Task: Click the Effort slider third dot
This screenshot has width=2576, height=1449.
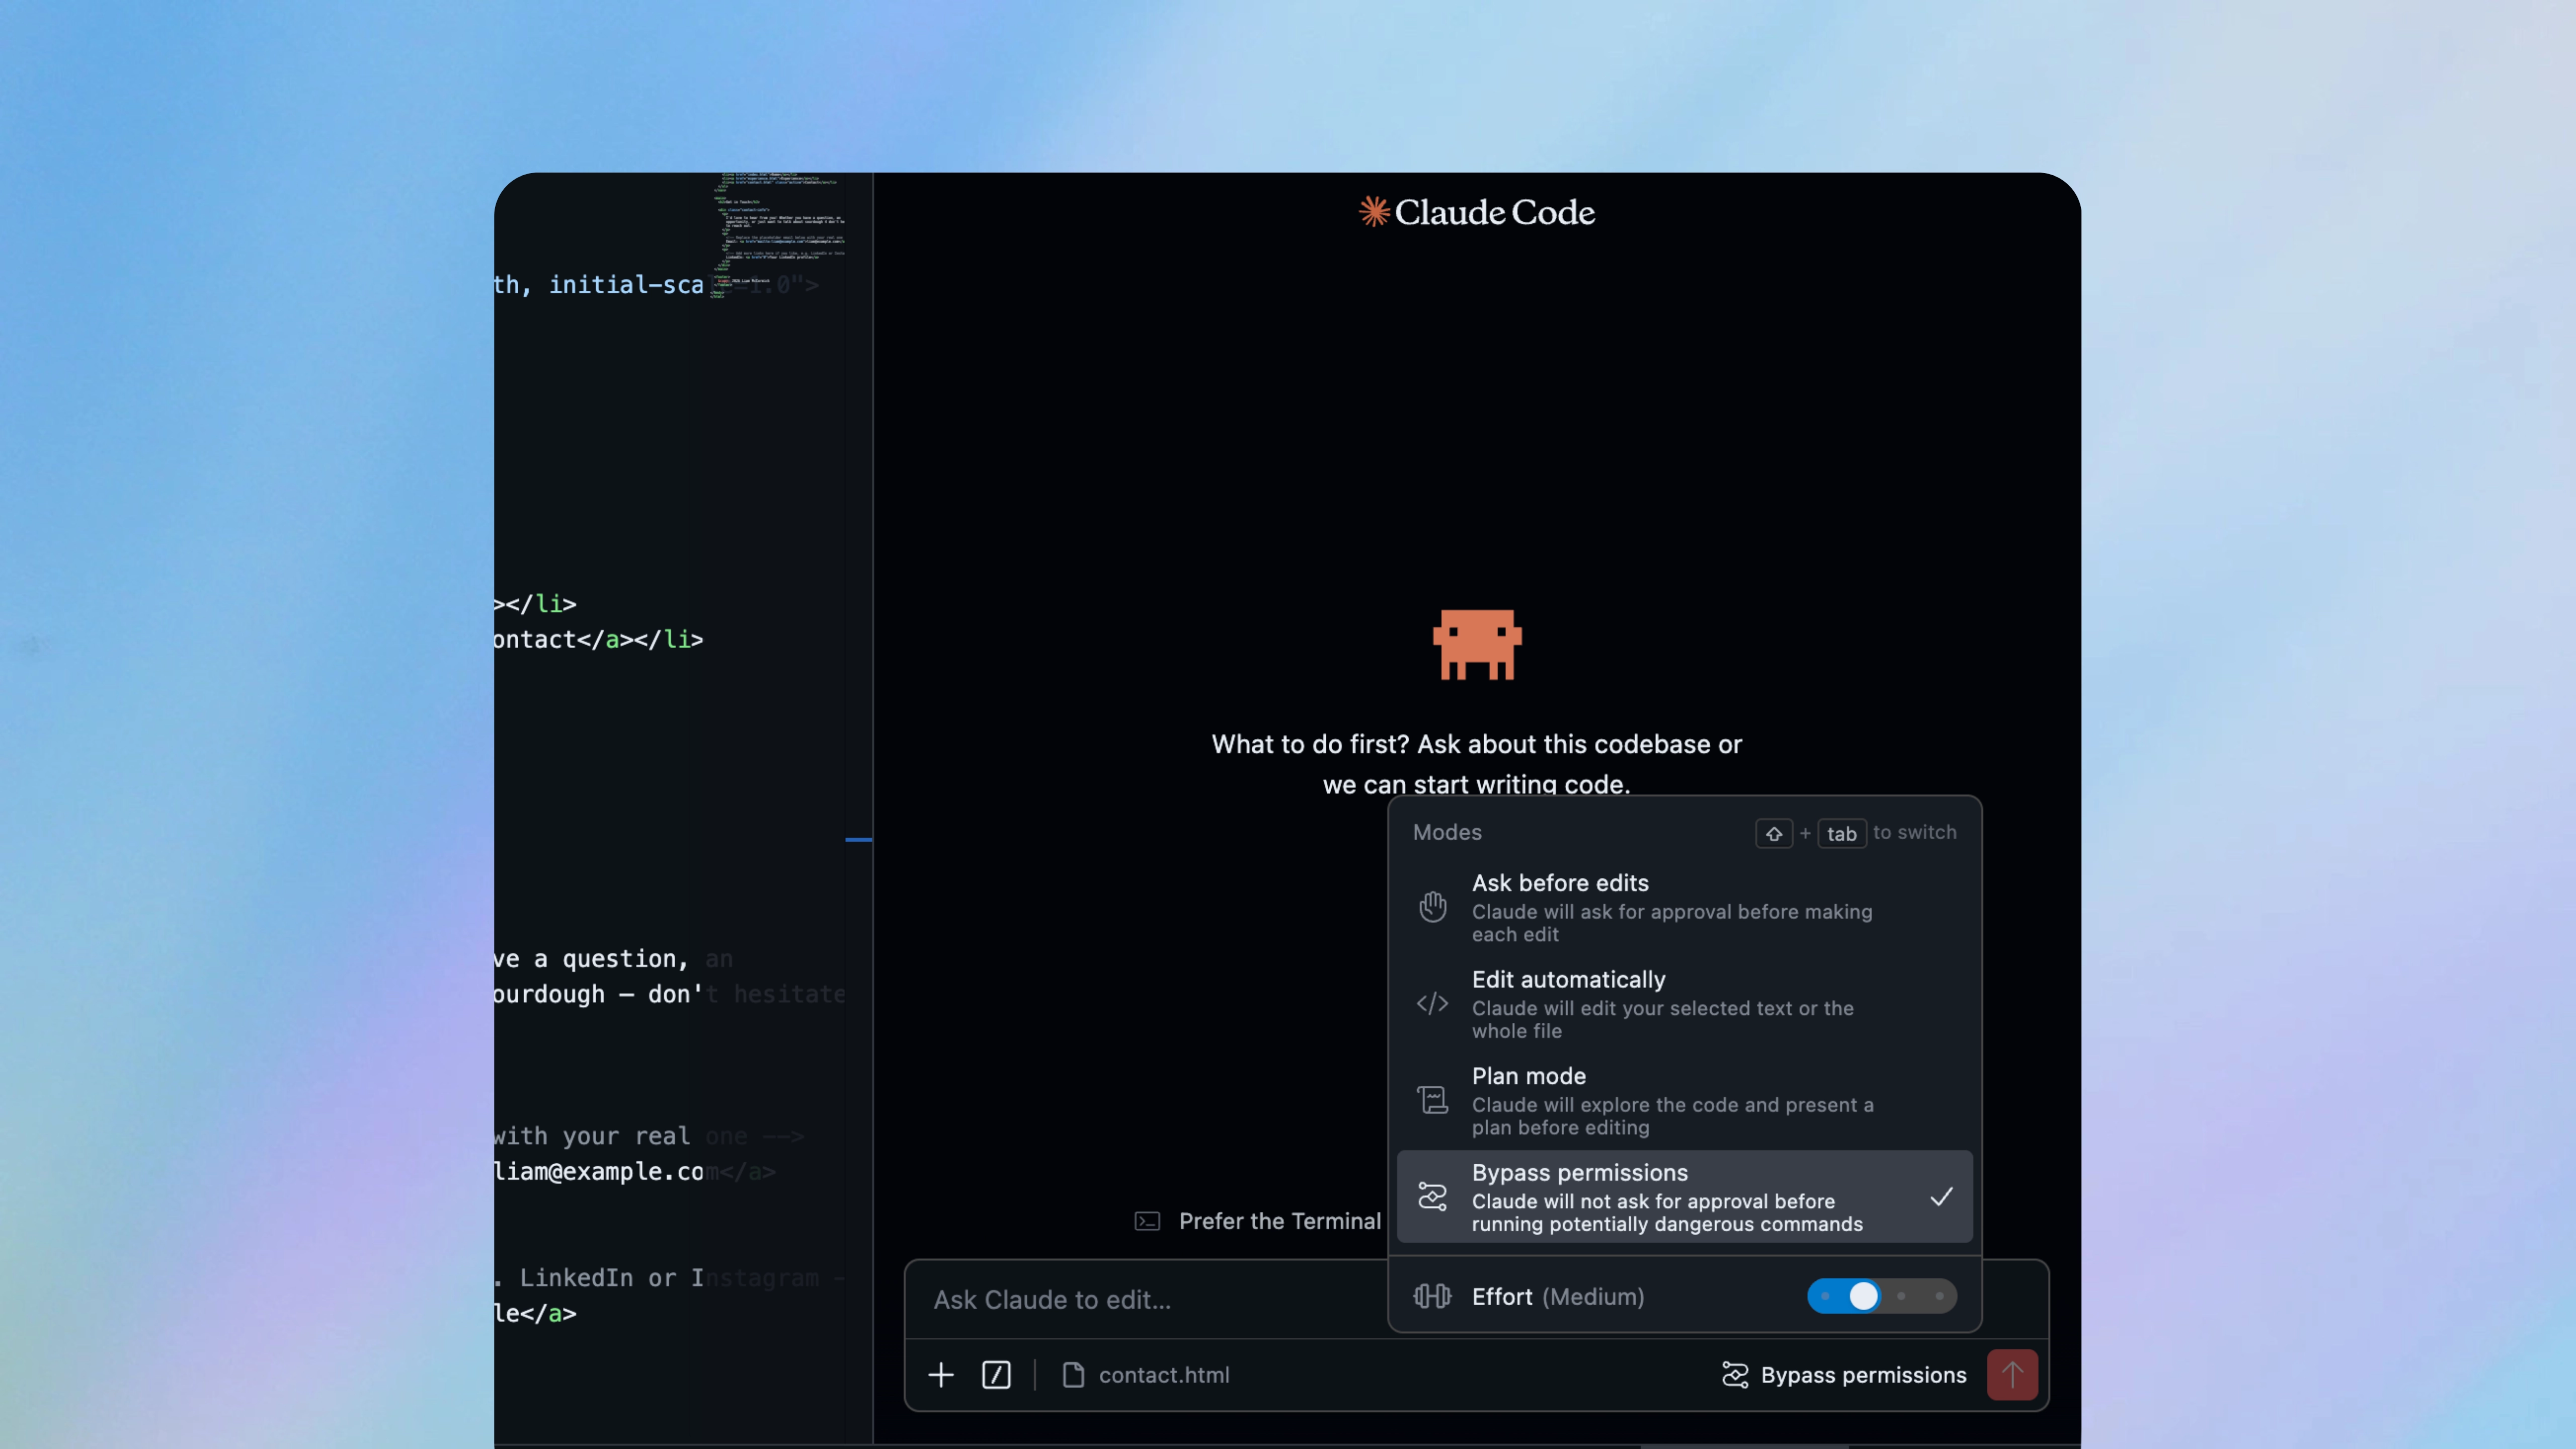Action: click(x=1901, y=1296)
